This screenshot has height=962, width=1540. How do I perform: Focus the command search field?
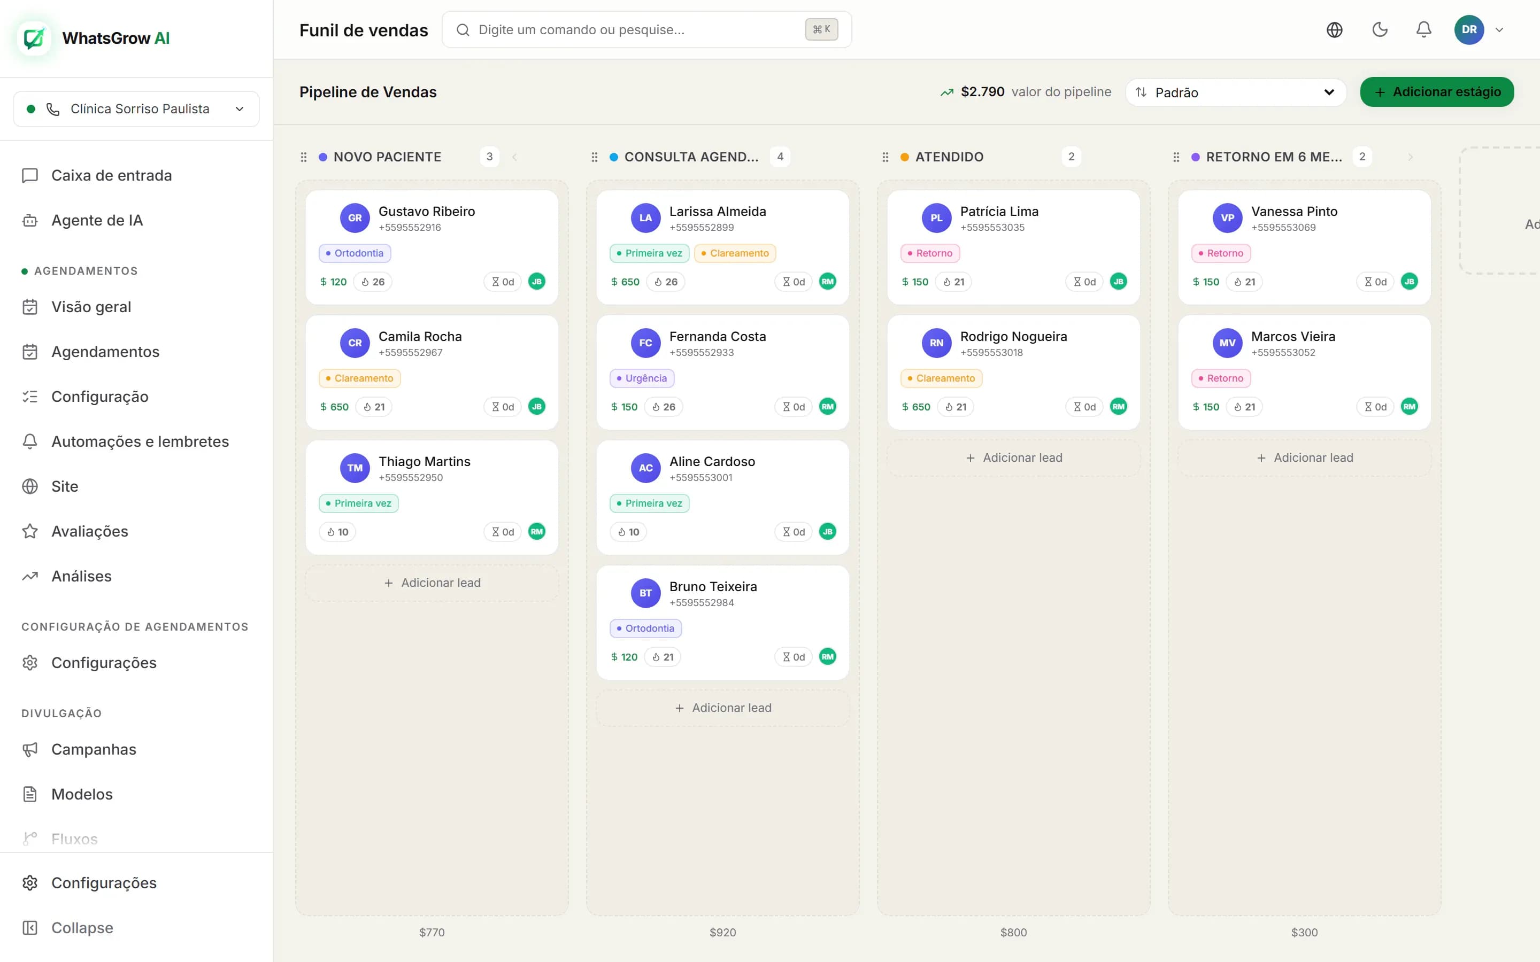(x=646, y=30)
